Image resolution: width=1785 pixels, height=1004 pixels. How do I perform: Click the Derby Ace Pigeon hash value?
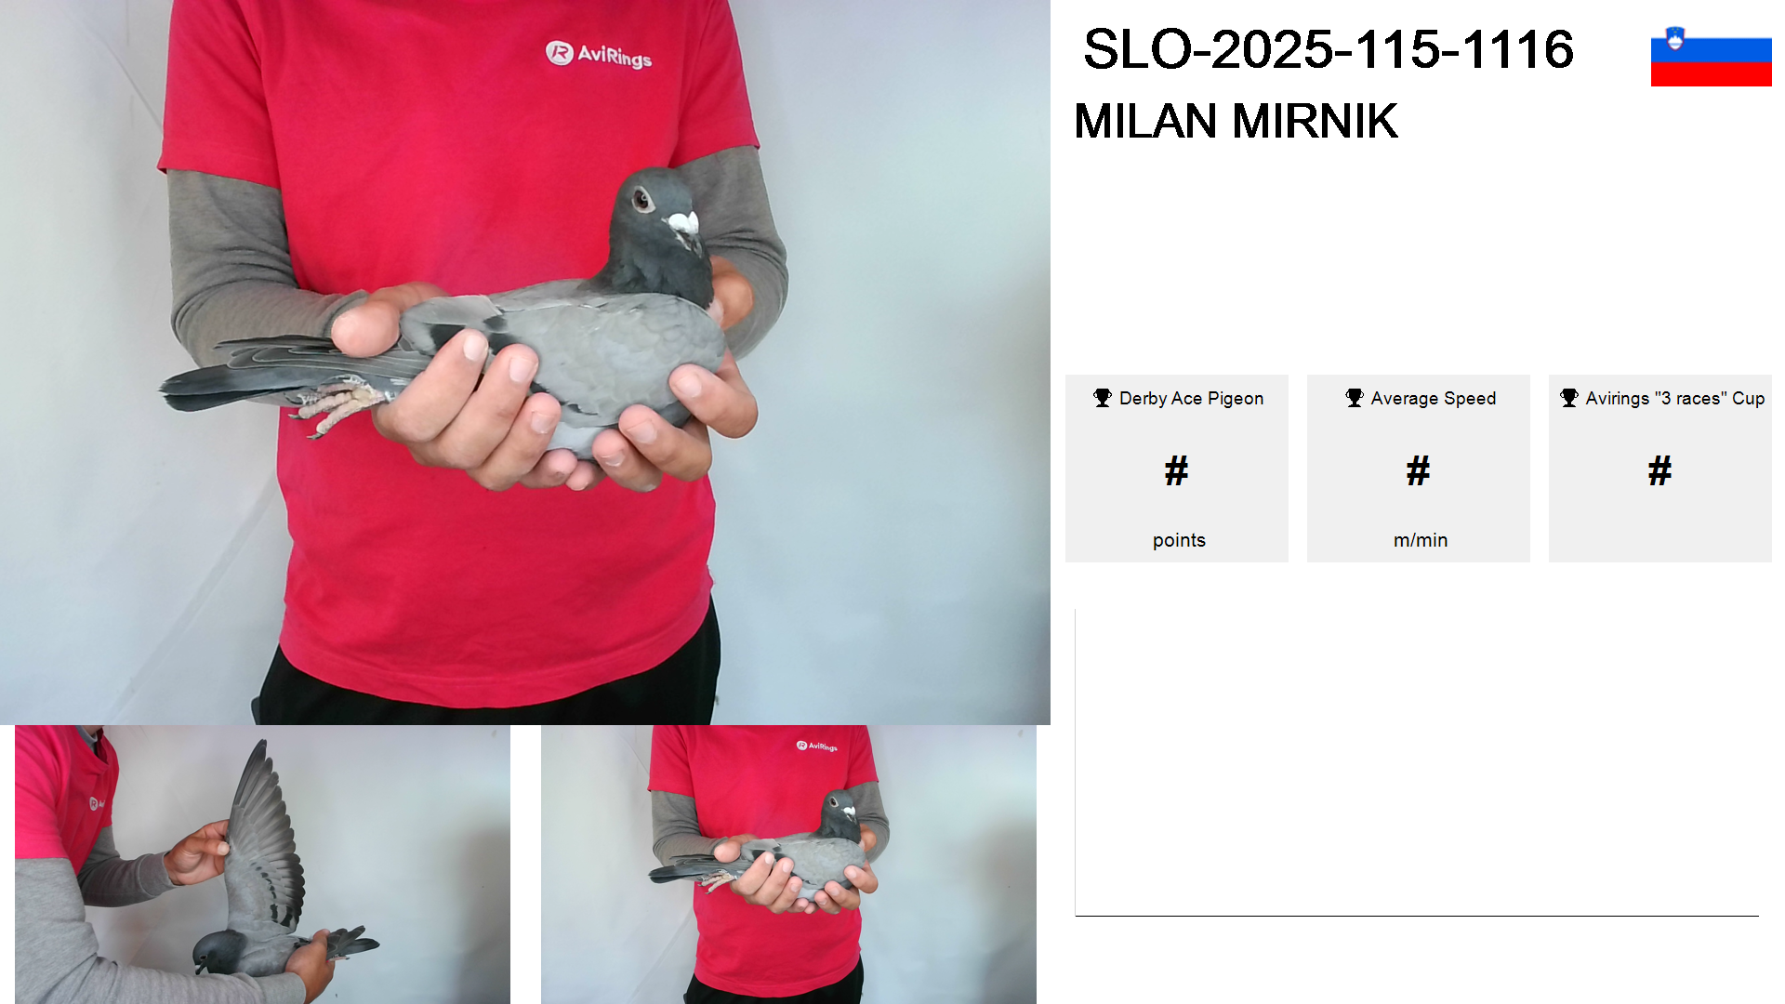click(1176, 470)
